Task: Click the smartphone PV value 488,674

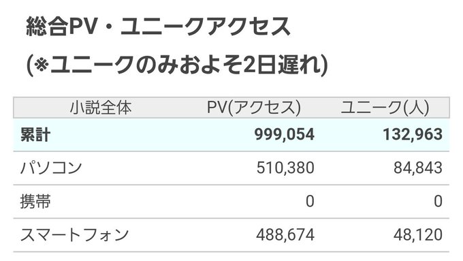Action: click(285, 235)
